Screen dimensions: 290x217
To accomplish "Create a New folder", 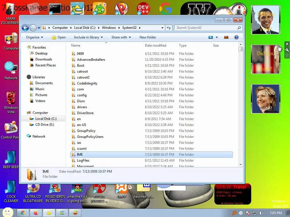I will (x=148, y=37).
